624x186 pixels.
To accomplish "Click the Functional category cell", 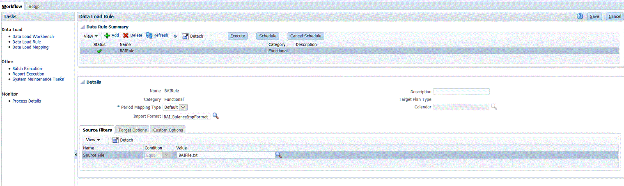I will tap(278, 51).
